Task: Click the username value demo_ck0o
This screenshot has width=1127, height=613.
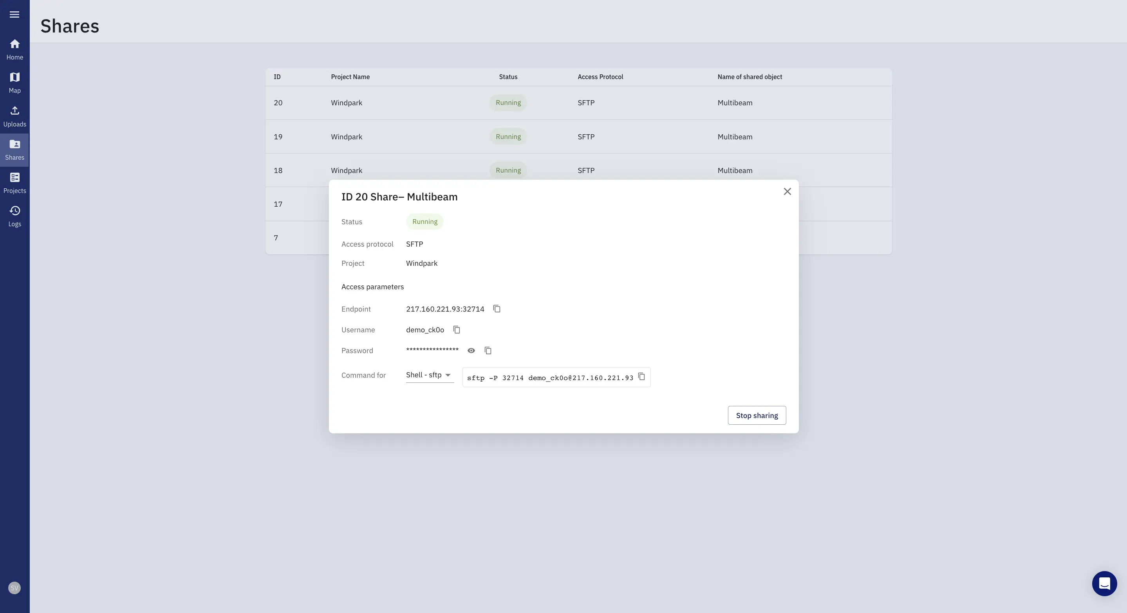Action: pyautogui.click(x=425, y=330)
